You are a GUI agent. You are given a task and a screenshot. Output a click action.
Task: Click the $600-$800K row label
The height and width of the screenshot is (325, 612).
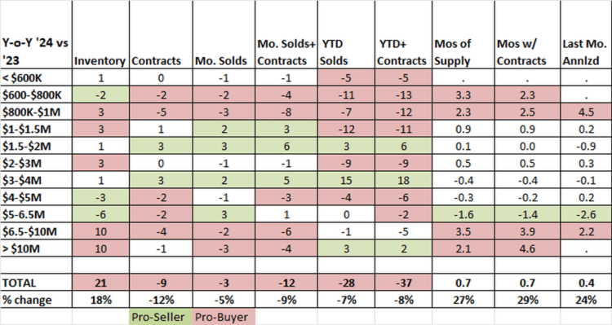pyautogui.click(x=36, y=94)
